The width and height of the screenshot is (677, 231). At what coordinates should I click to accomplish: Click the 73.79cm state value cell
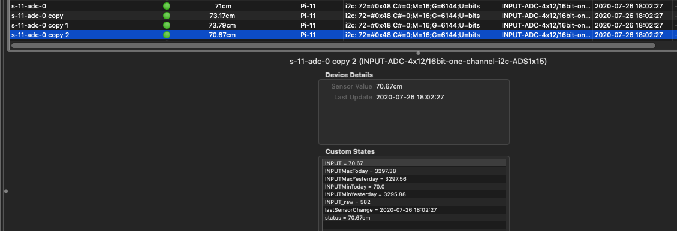click(222, 25)
